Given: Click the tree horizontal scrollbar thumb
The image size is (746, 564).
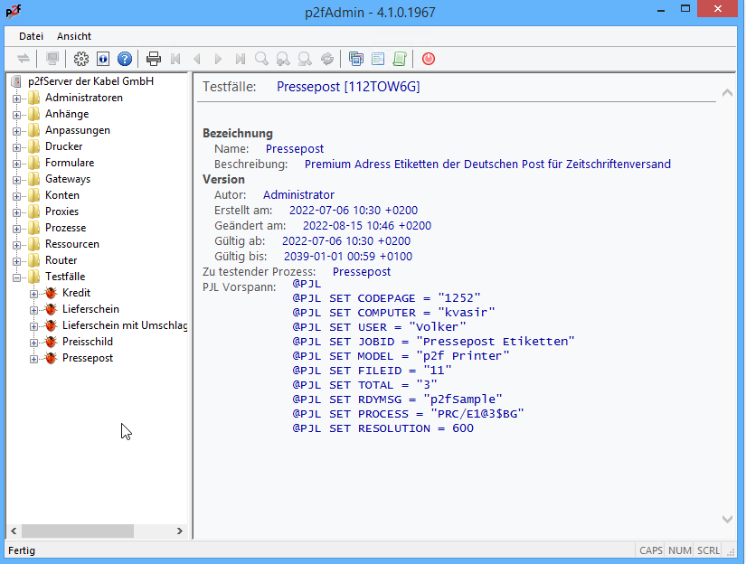Looking at the screenshot, I should click(x=78, y=531).
